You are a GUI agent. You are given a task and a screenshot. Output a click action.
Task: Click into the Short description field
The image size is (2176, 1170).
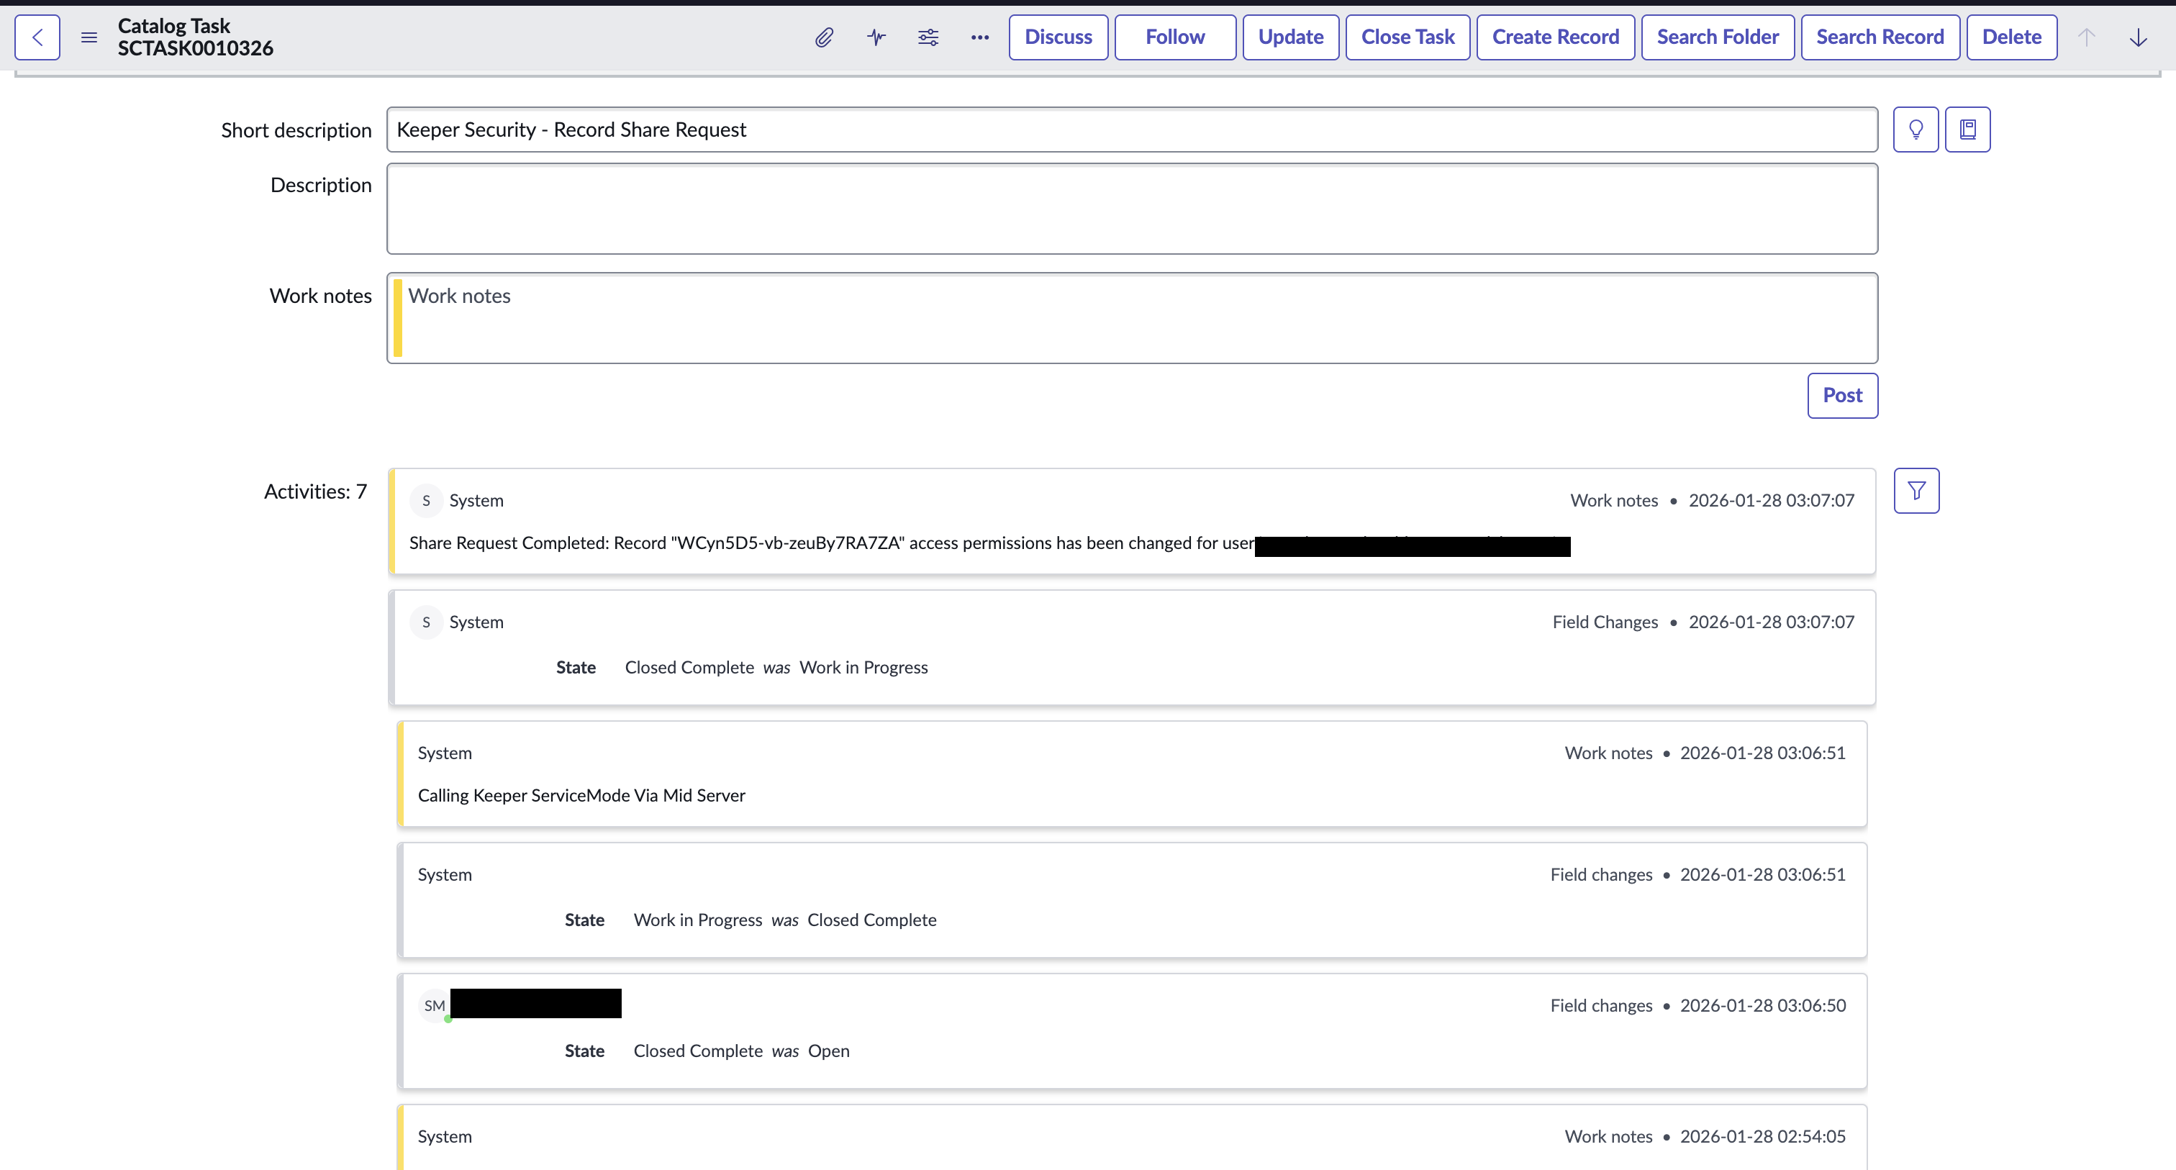coord(1132,130)
